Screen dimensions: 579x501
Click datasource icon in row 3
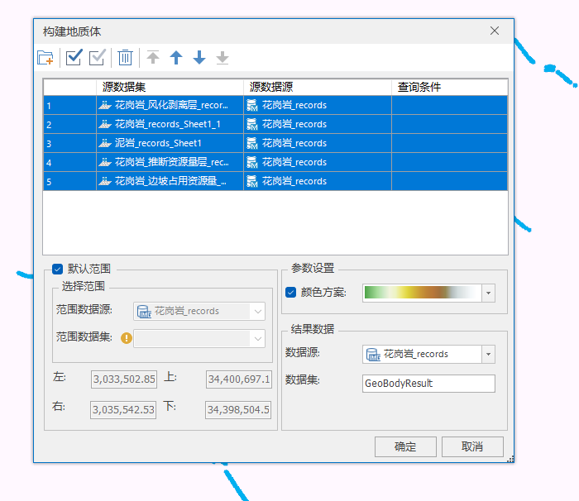coord(251,143)
